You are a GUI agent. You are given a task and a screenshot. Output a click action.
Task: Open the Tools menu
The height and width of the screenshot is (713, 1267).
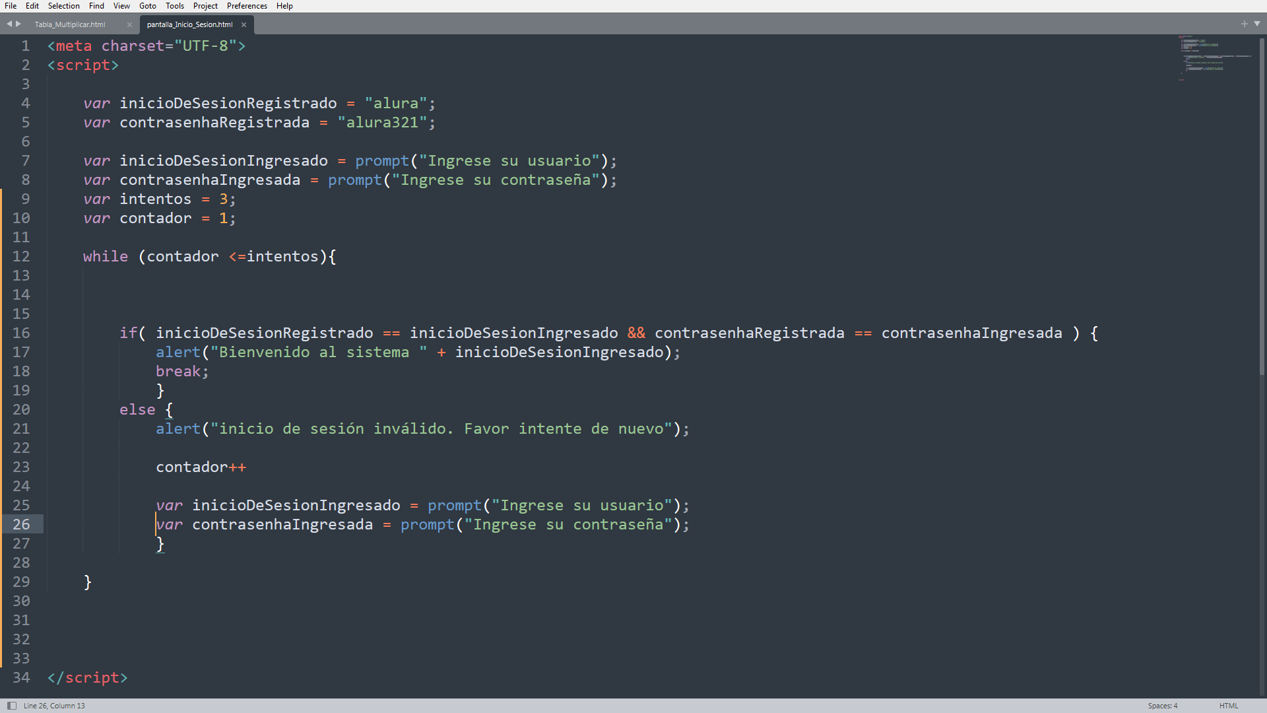click(175, 6)
